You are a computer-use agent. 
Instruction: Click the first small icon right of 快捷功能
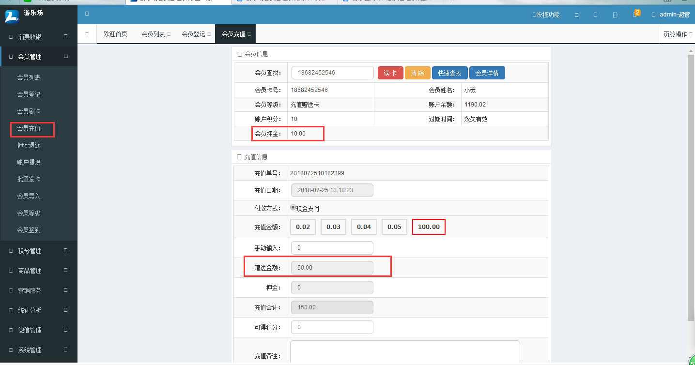pyautogui.click(x=576, y=15)
